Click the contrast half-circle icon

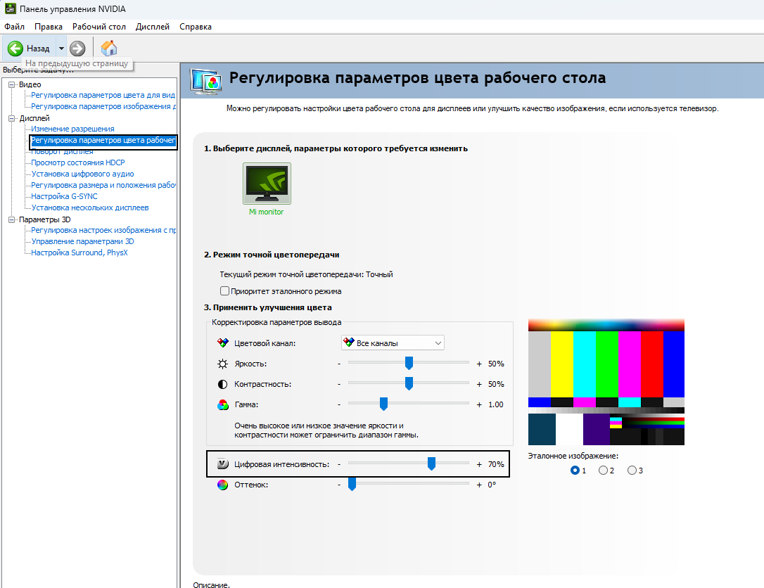(x=223, y=384)
